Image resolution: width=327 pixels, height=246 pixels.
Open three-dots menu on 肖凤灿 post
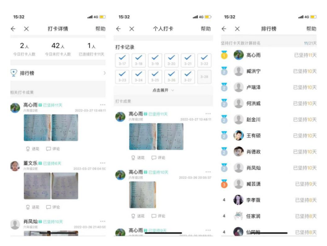tap(102, 221)
